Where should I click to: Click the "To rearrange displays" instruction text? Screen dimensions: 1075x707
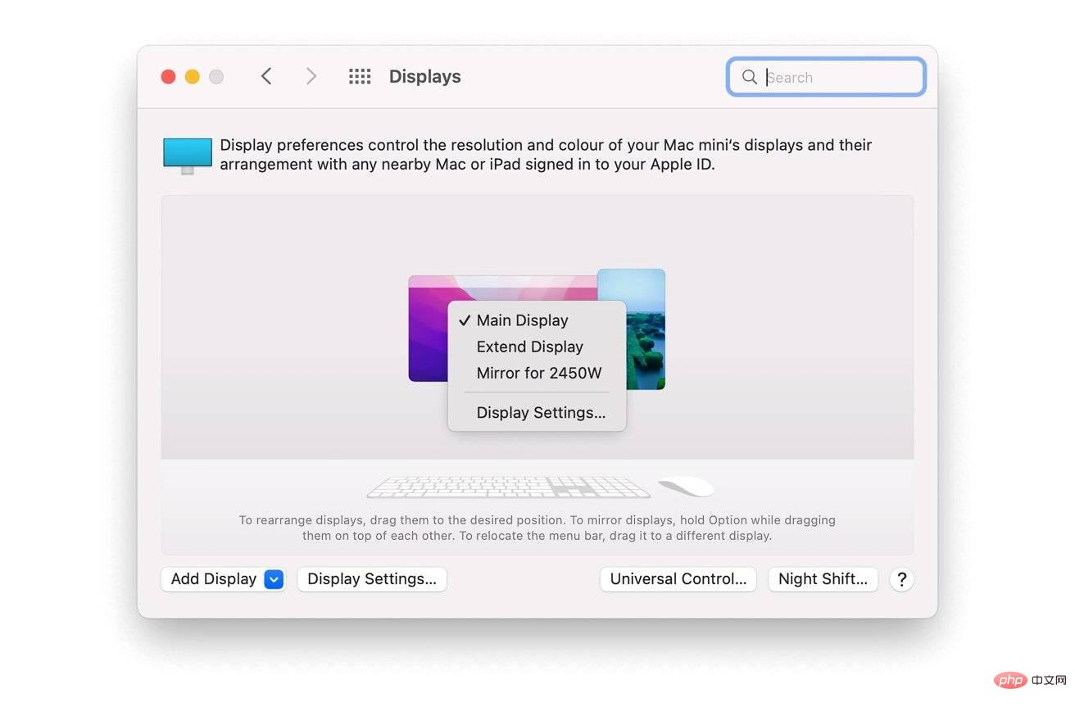(x=537, y=528)
